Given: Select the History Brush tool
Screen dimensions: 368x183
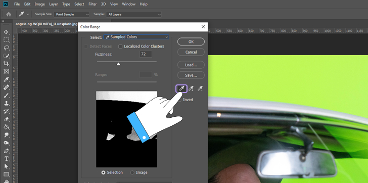Looking at the screenshot, I should (7, 111).
